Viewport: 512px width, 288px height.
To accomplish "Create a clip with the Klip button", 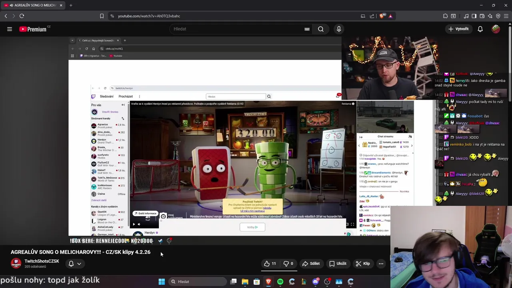I will (363, 264).
